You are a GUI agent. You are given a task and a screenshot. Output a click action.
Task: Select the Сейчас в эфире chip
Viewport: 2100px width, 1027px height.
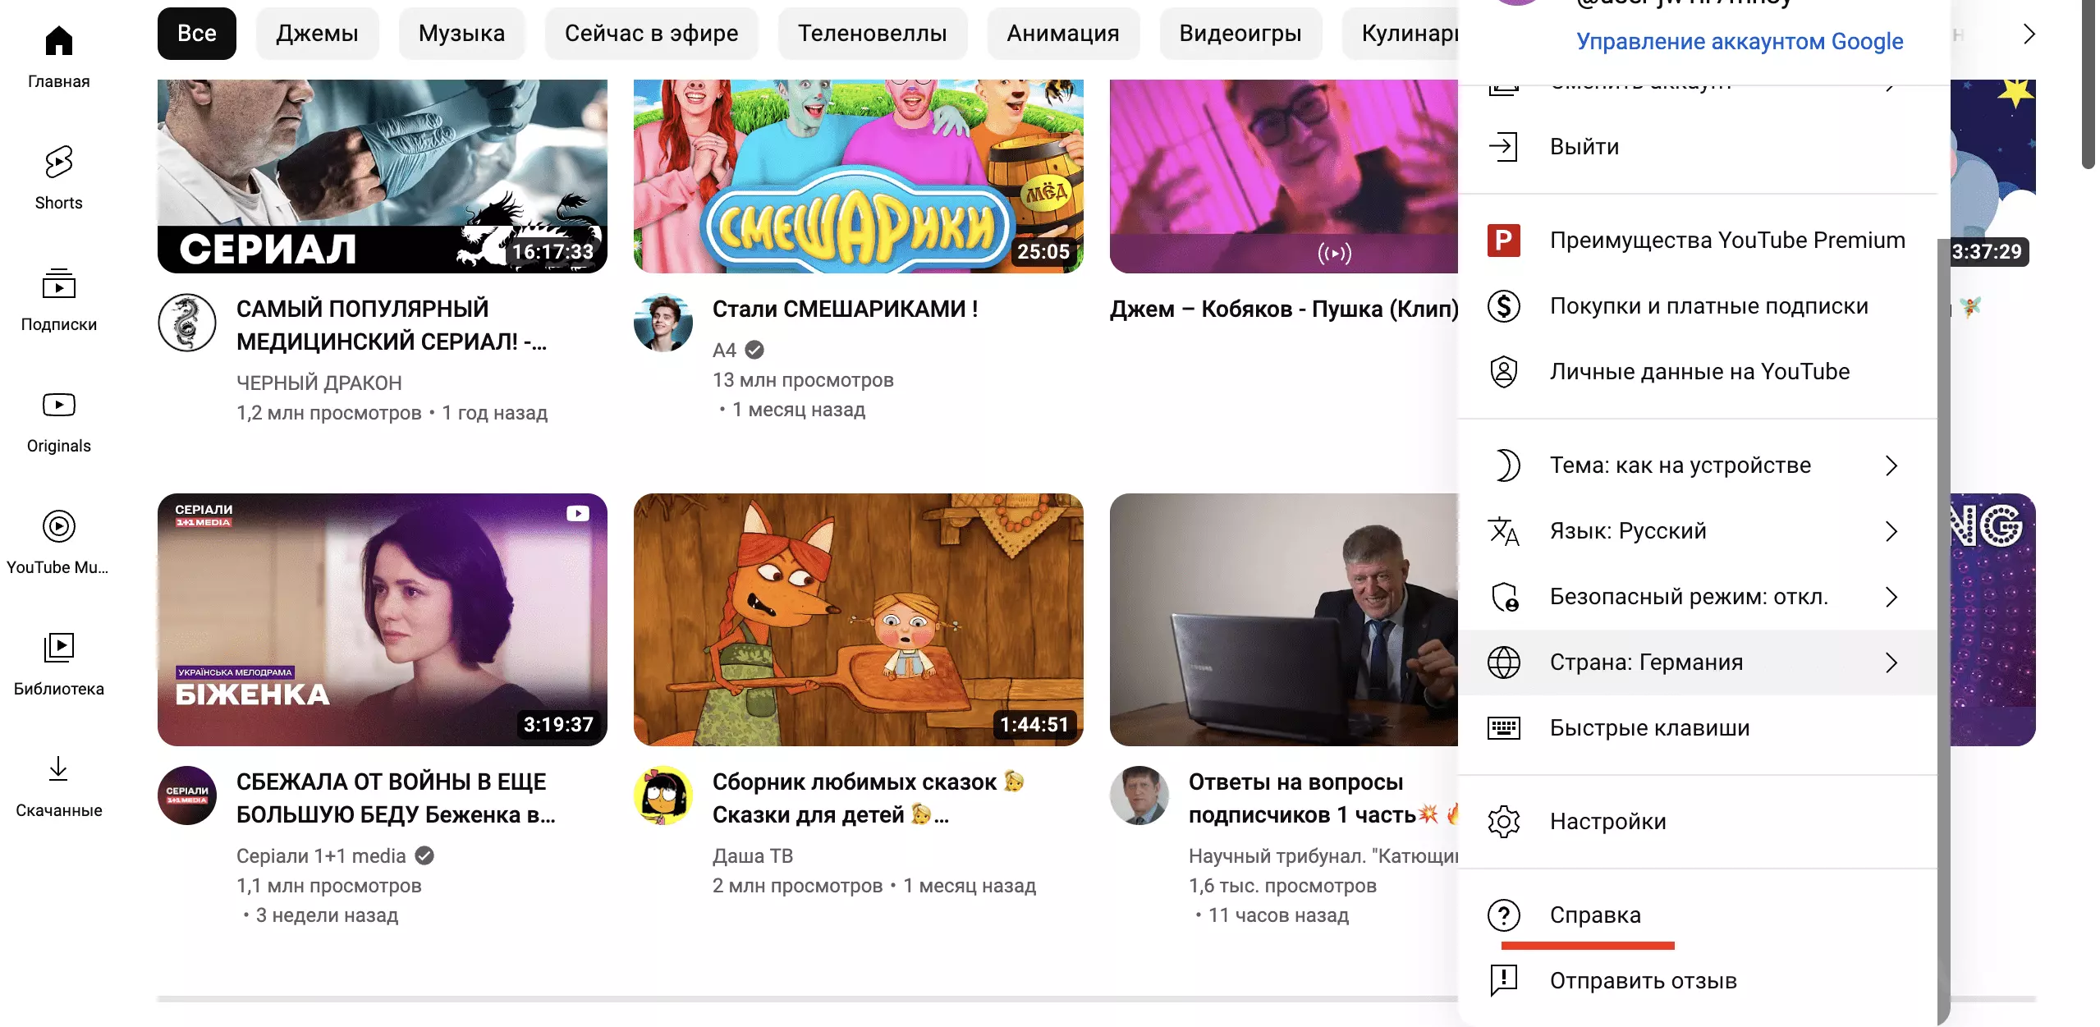(652, 34)
